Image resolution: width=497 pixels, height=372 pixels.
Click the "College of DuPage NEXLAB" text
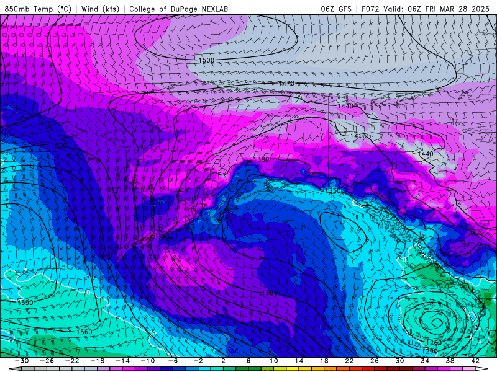pos(178,9)
